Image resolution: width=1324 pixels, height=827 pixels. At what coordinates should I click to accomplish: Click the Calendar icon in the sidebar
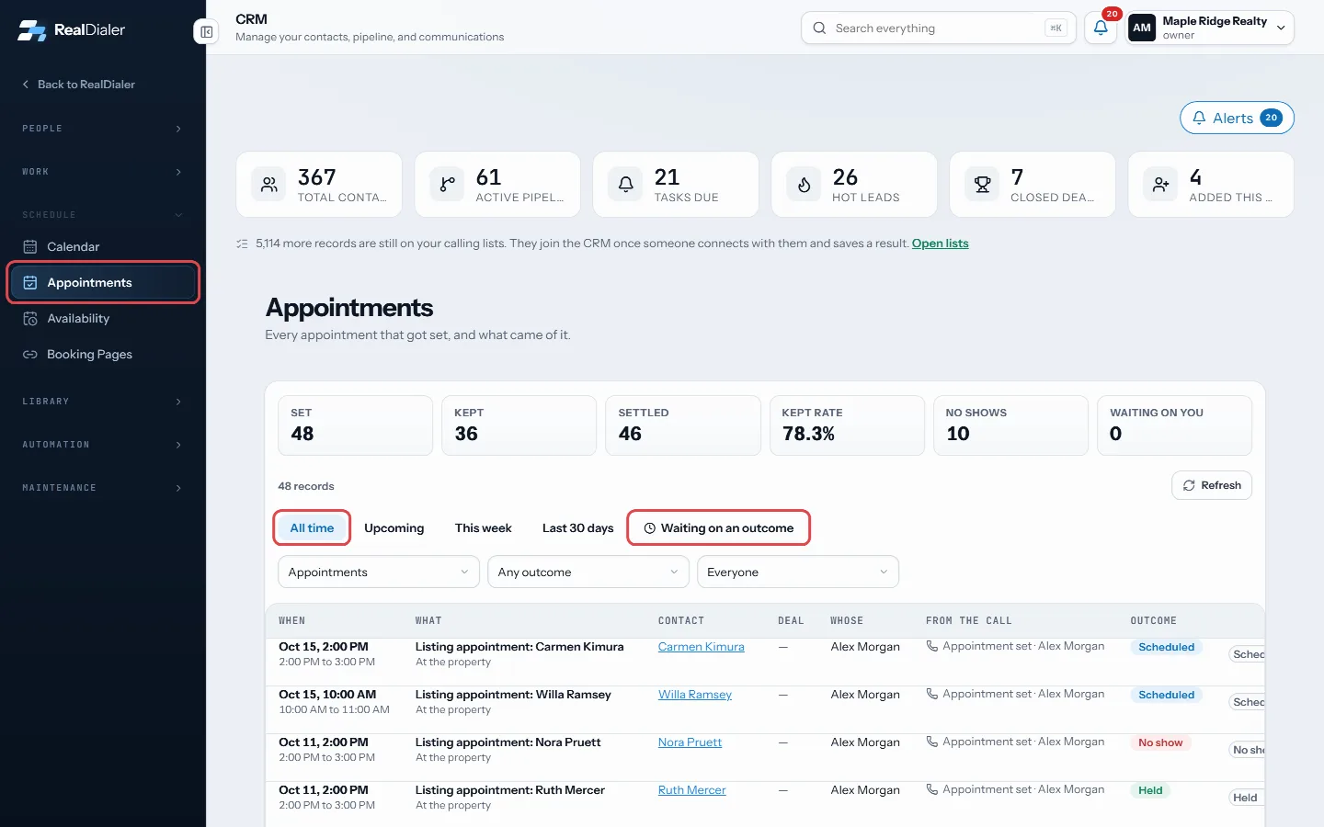(x=30, y=246)
